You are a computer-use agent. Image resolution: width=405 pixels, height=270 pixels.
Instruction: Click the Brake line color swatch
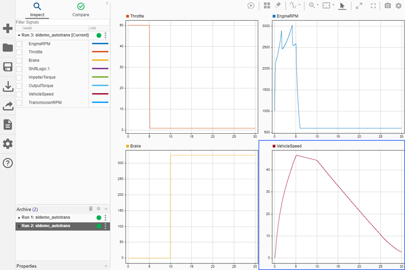100,61
